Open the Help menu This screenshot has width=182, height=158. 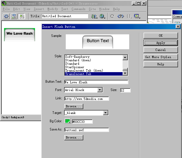(x=116, y=9)
